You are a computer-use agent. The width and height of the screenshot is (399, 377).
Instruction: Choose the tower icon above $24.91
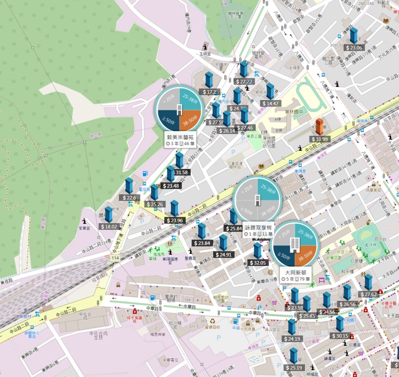point(223,243)
